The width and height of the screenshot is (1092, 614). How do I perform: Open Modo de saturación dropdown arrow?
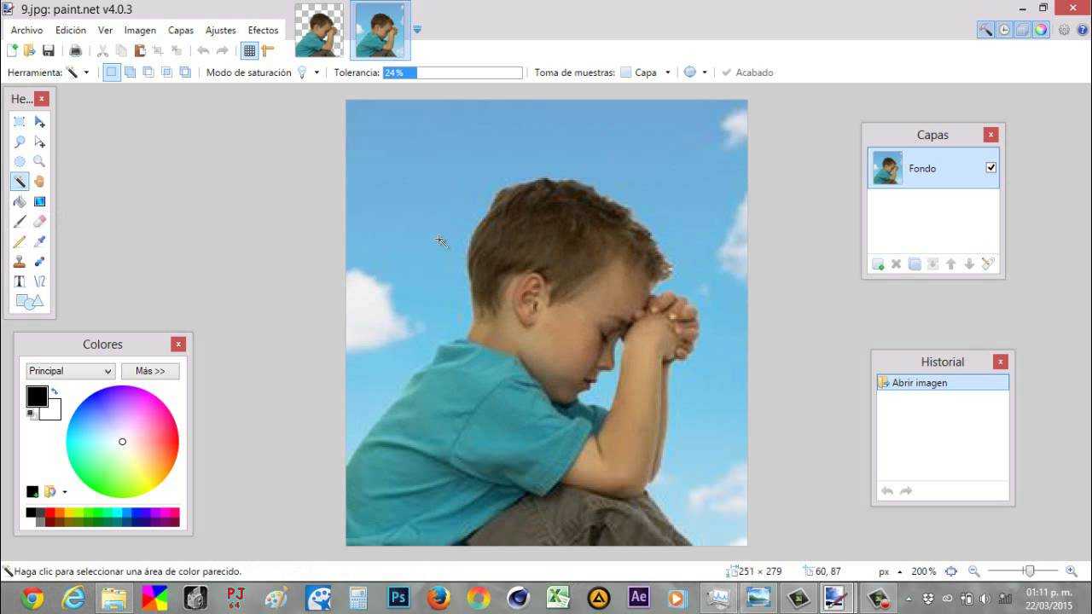pos(317,72)
